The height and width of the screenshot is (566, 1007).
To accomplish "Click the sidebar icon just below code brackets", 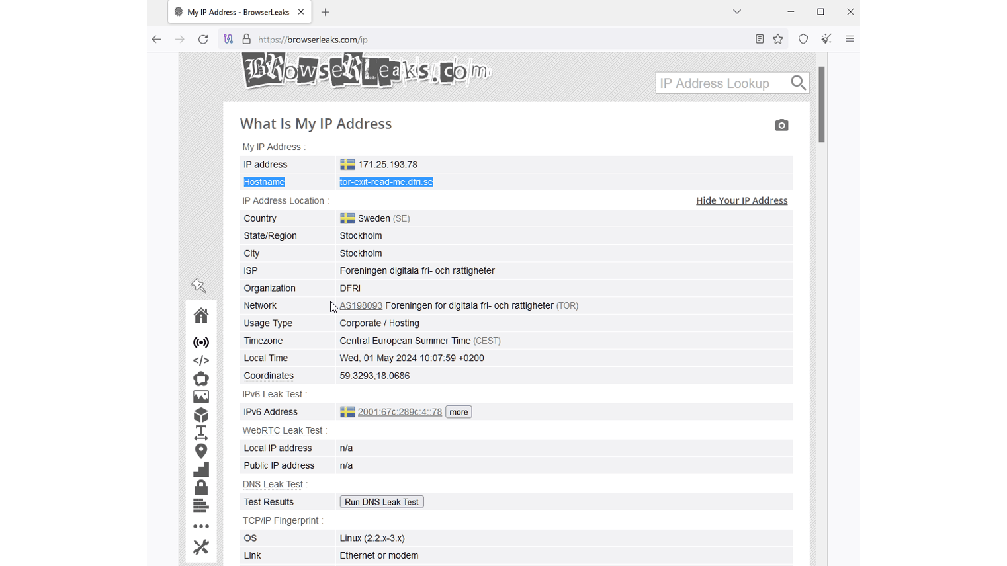I will [201, 379].
